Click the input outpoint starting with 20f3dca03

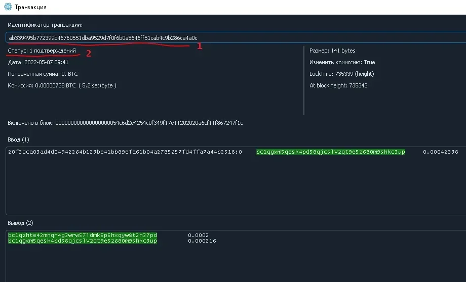pos(125,152)
